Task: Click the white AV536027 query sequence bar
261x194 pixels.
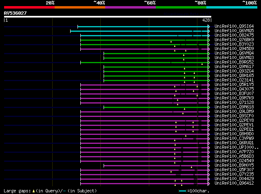Action: pos(108,17)
